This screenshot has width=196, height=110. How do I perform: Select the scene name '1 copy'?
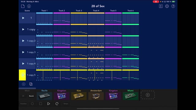(31, 29)
